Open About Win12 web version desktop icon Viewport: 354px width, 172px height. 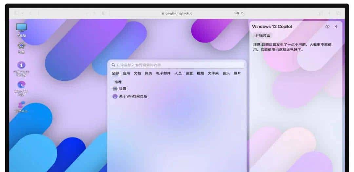pos(21,69)
